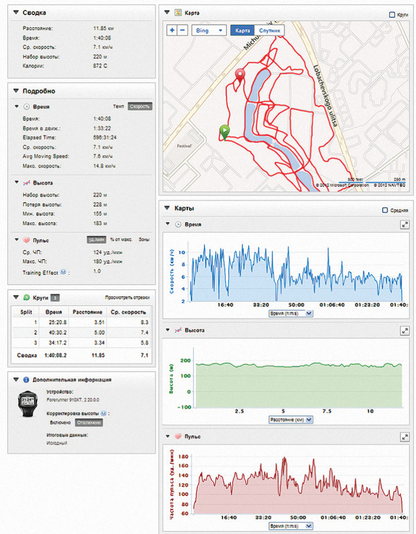Switch heart rate to % от макс.
Screen dimensions: 416x534
(121, 240)
